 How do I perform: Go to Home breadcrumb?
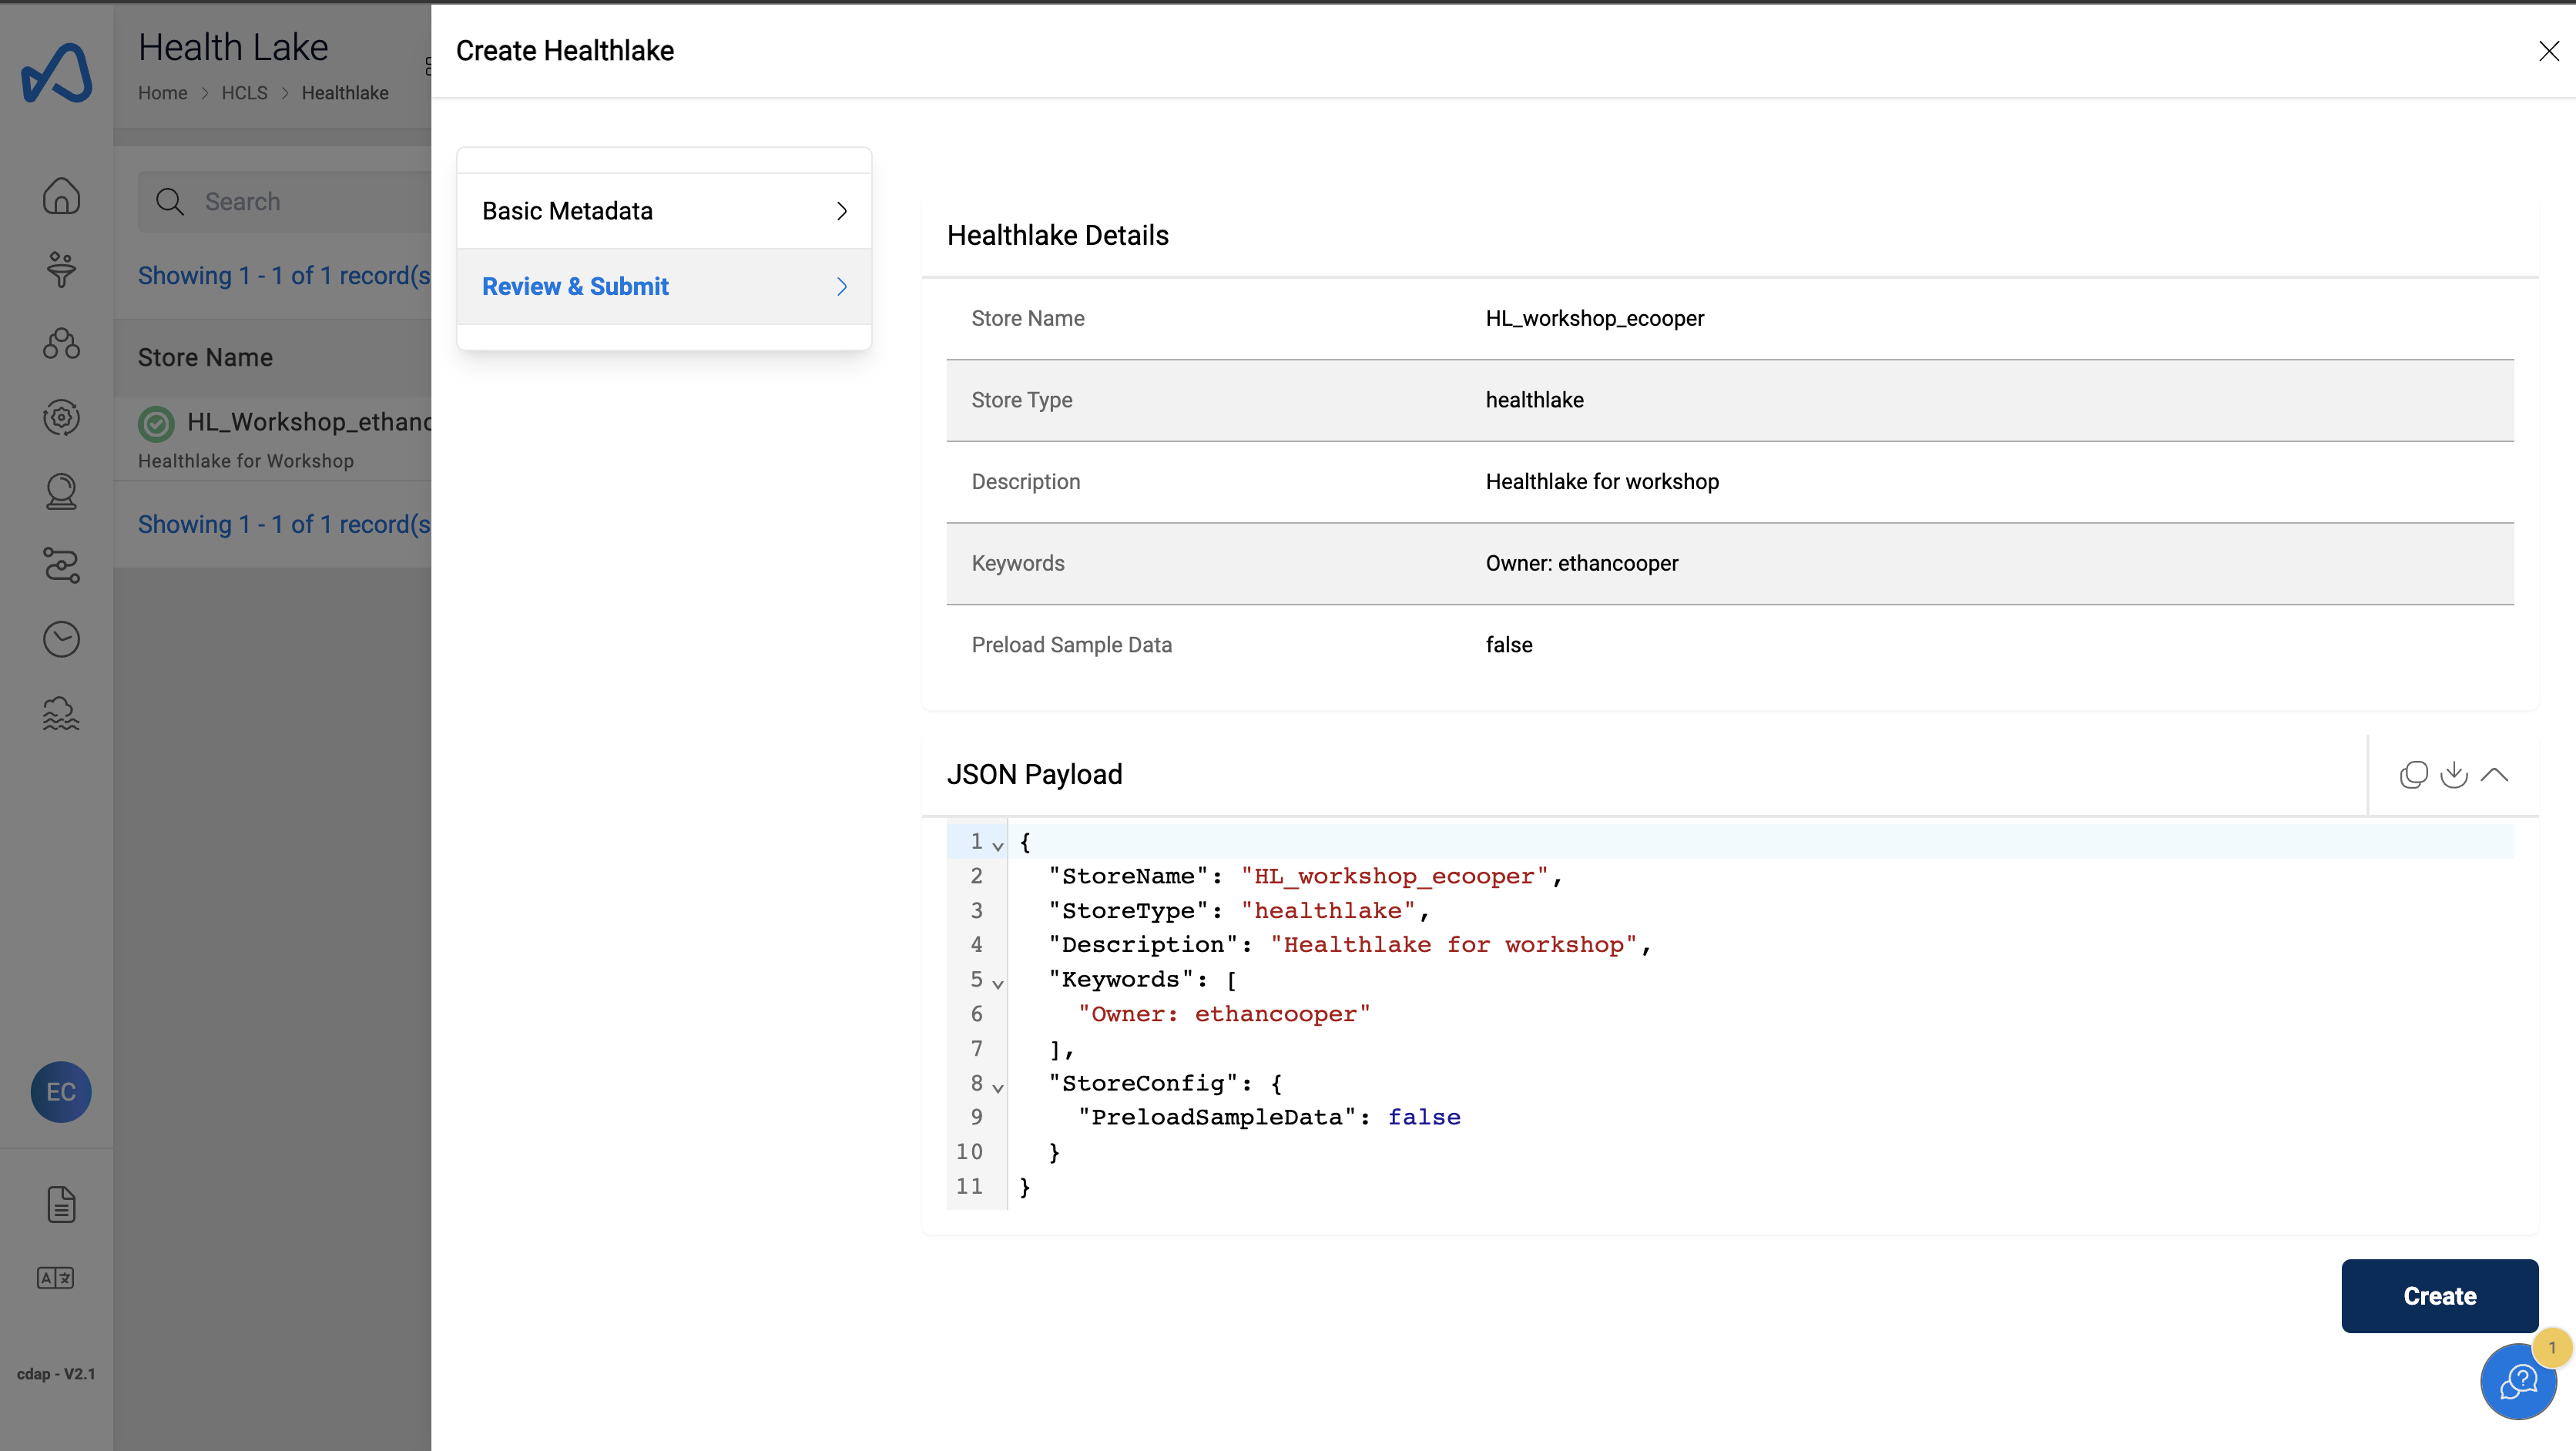(x=162, y=93)
